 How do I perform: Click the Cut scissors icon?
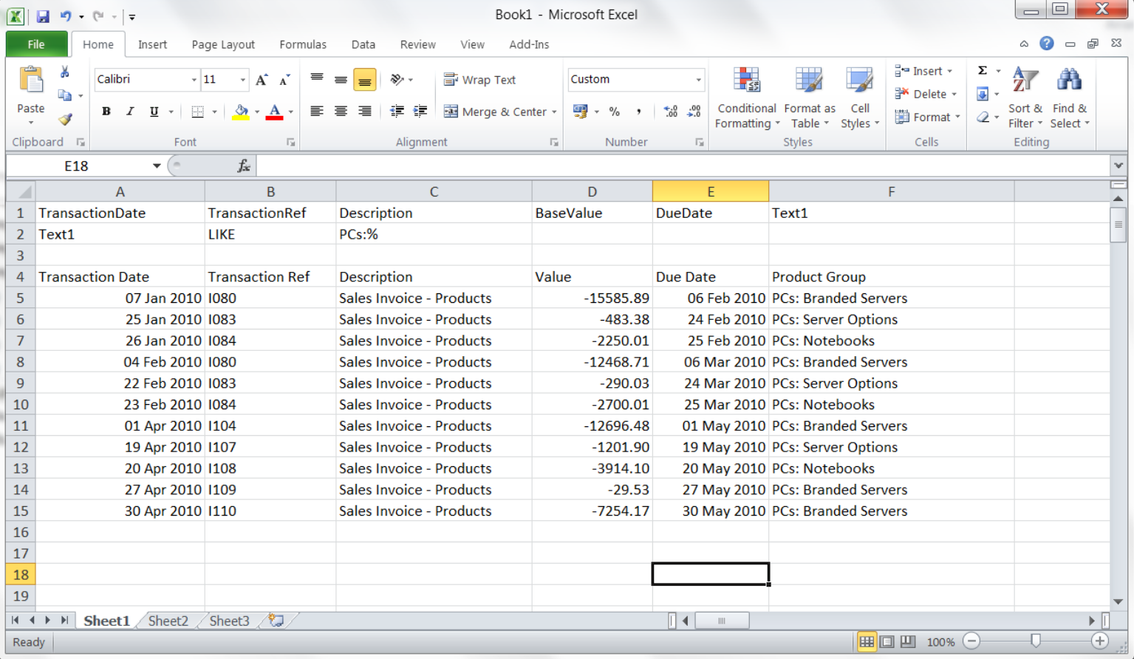(x=65, y=72)
